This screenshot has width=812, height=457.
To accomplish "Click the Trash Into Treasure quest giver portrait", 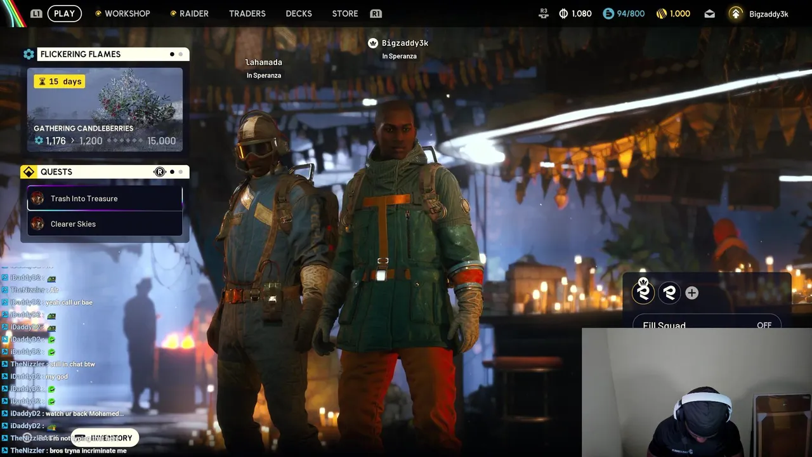I will click(37, 199).
